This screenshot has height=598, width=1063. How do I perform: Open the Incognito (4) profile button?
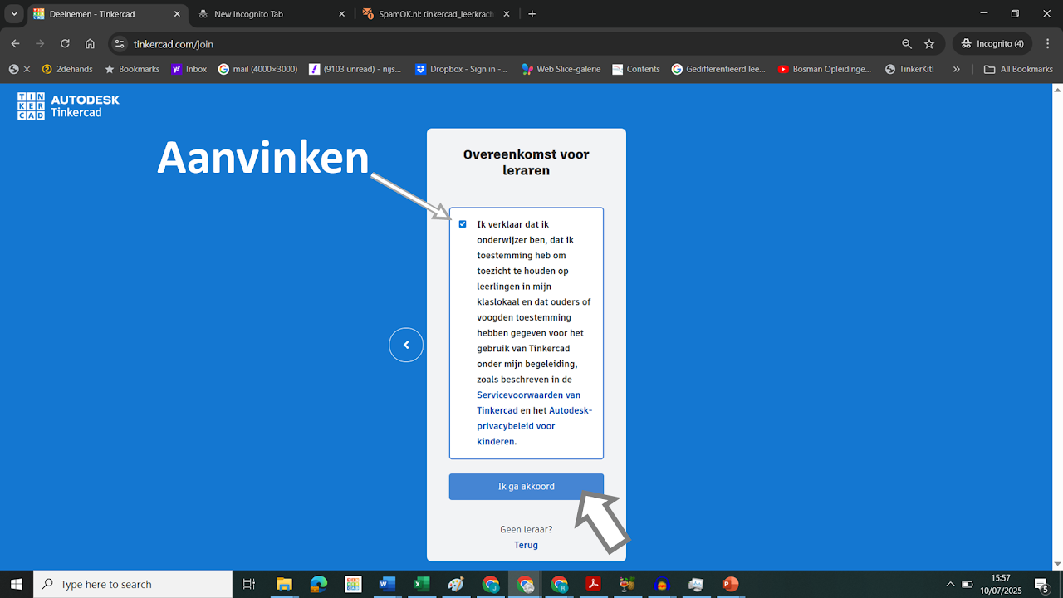tap(992, 43)
